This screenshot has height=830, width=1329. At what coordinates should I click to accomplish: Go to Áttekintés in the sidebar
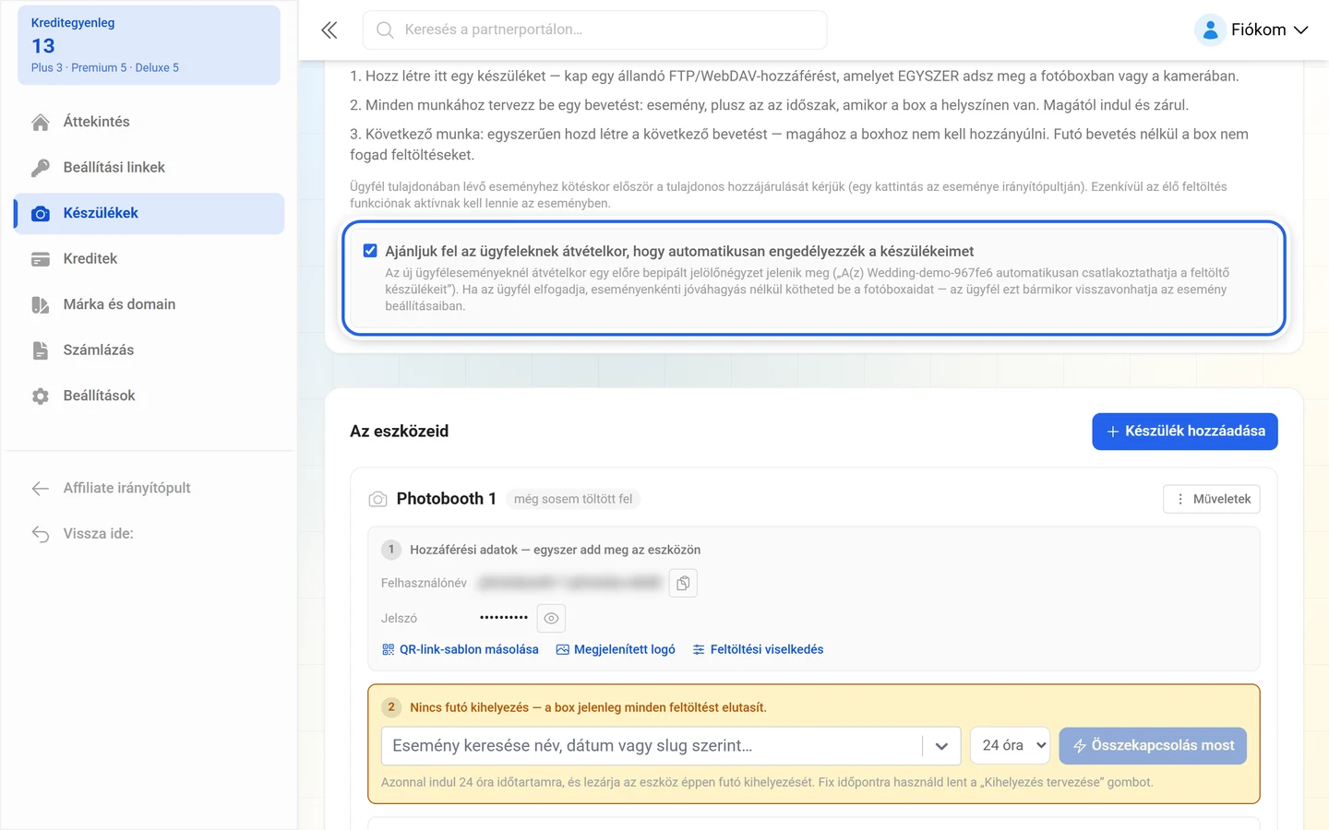click(x=149, y=122)
